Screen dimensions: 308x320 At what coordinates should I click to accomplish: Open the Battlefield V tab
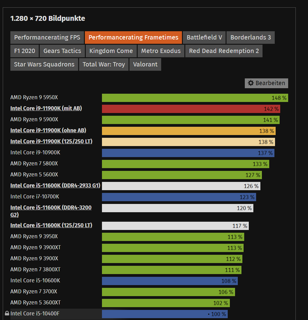click(204, 37)
